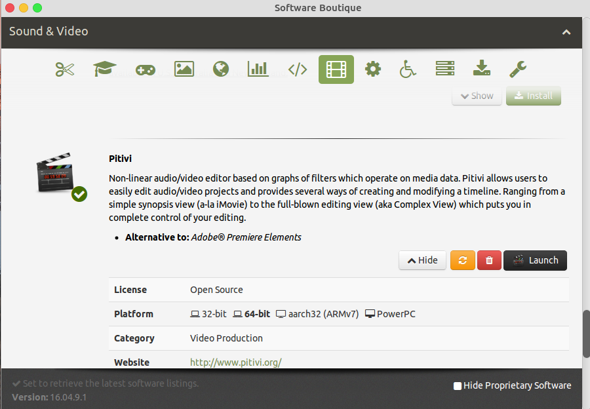Image resolution: width=590 pixels, height=409 pixels.
Task: Open the Accessories scissors category
Action: point(65,69)
